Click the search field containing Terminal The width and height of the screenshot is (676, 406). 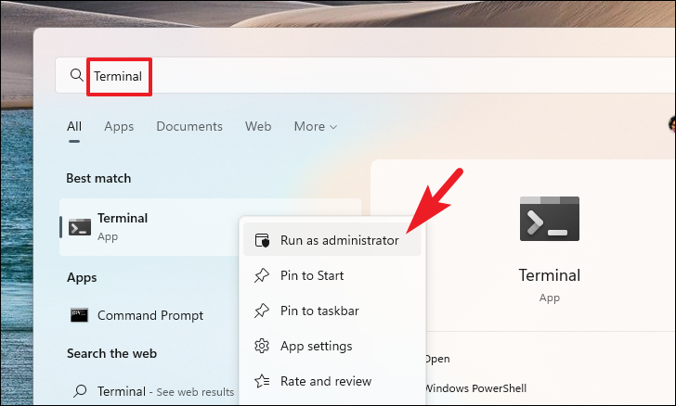point(366,75)
